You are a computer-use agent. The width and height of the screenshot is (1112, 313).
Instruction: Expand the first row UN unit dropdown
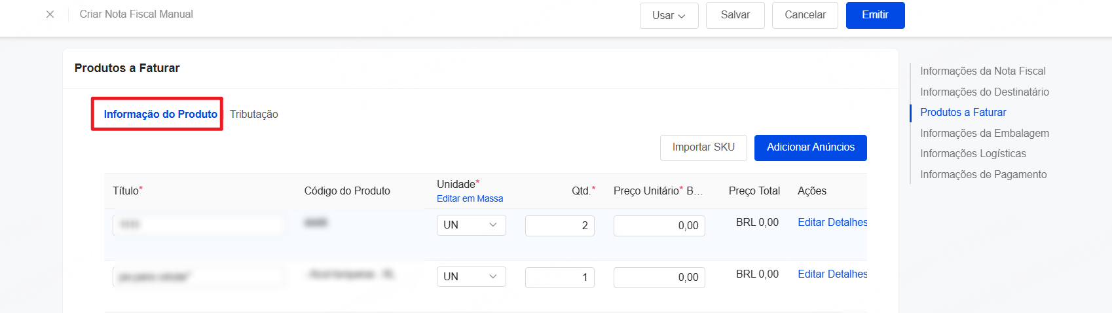472,225
